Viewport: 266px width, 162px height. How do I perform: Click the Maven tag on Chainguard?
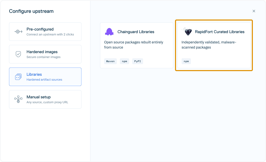click(x=110, y=61)
